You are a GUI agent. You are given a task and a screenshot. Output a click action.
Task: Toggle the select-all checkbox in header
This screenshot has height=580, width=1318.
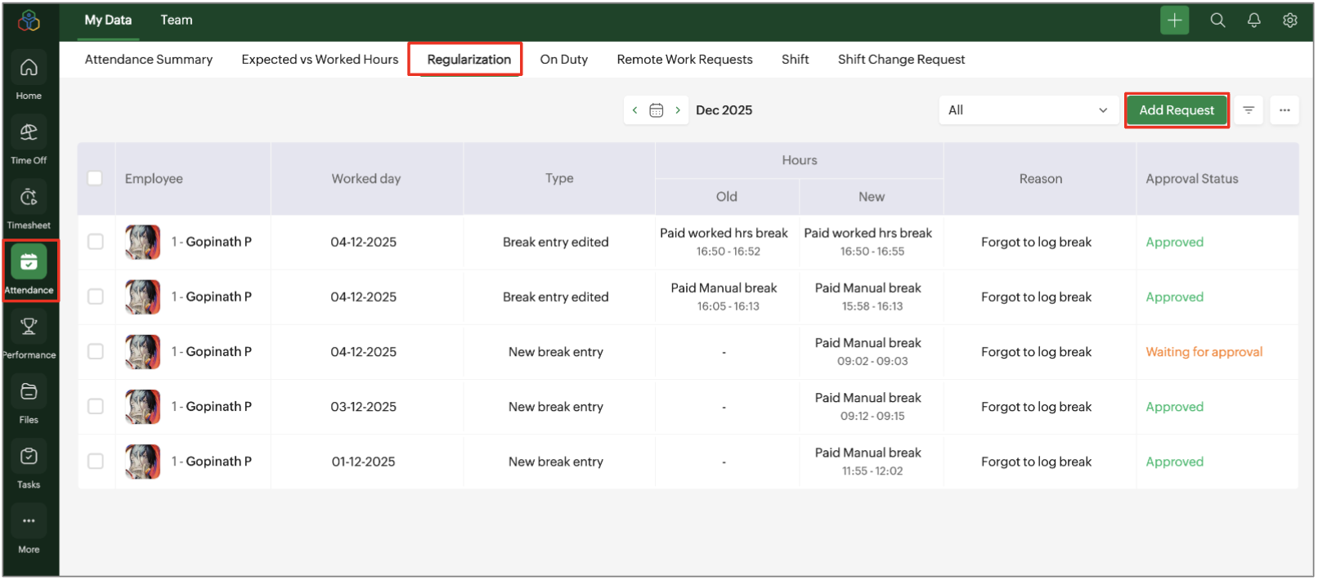pyautogui.click(x=95, y=178)
